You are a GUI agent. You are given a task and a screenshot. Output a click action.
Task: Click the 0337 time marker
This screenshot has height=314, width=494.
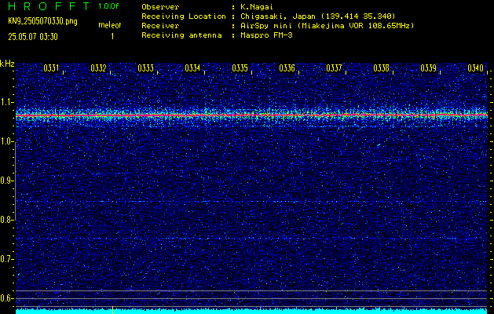click(334, 68)
